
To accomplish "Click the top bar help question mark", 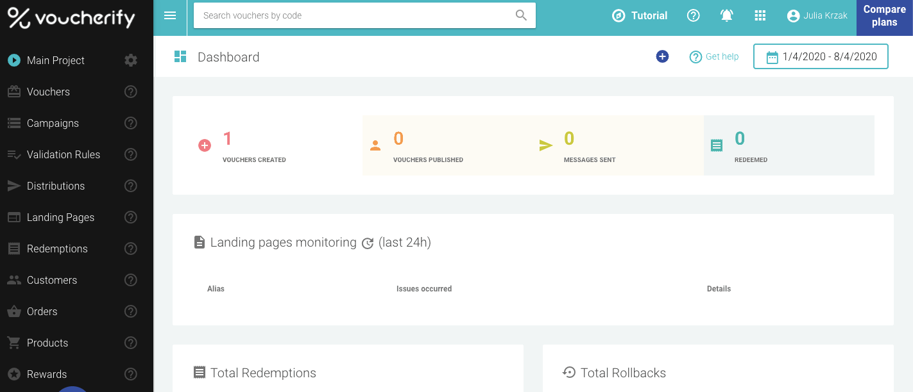I will pos(694,16).
